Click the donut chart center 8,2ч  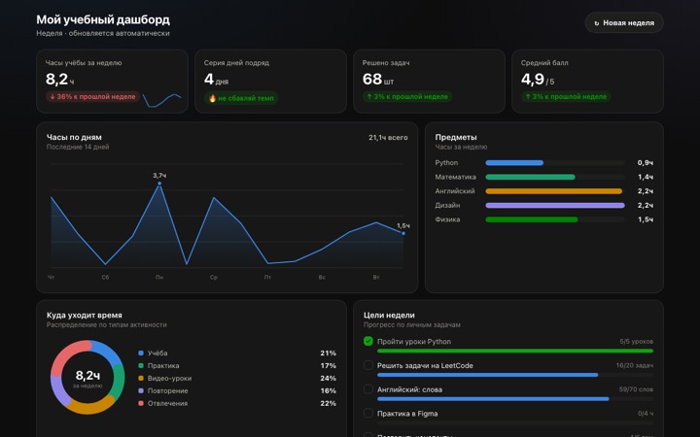[x=87, y=378]
